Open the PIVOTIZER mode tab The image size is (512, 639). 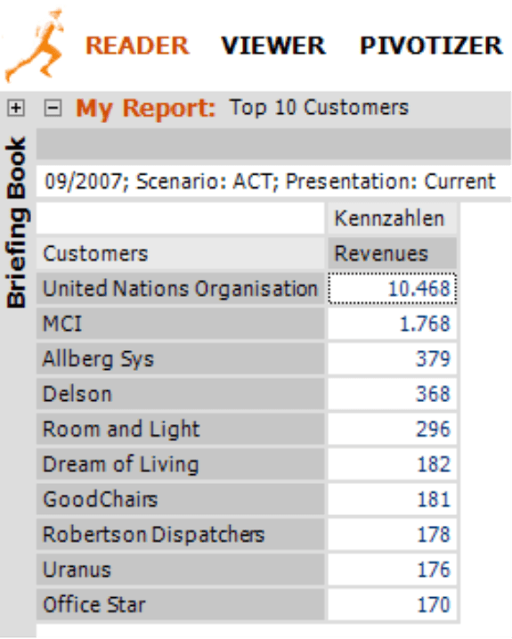tap(431, 45)
